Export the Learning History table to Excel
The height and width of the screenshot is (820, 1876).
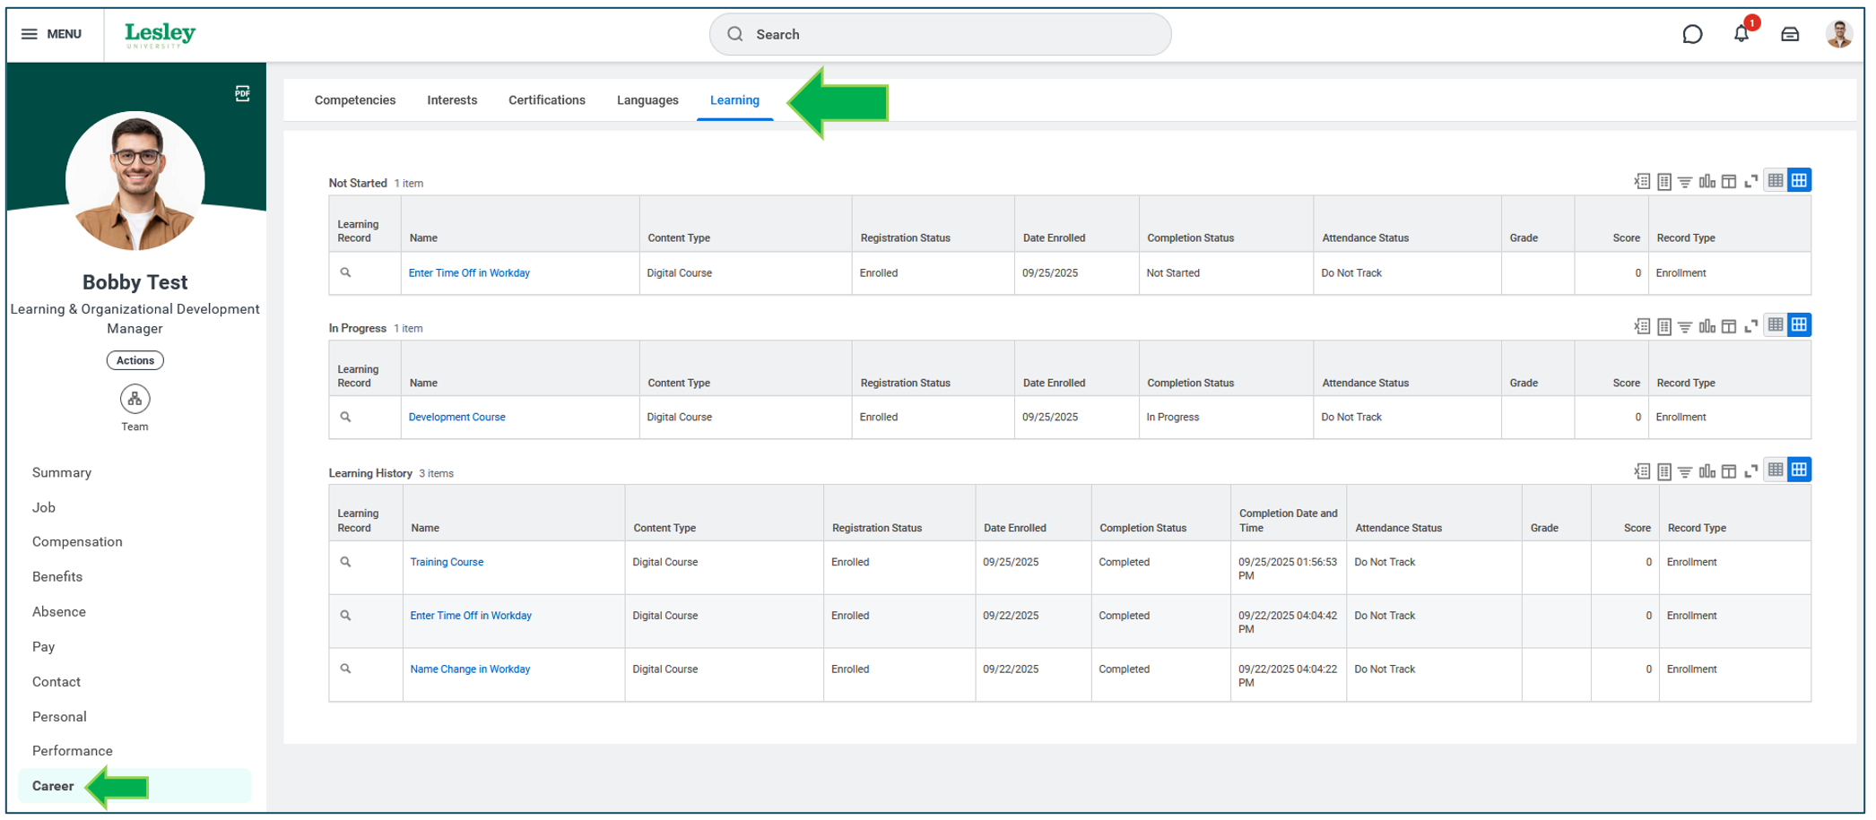point(1642,471)
